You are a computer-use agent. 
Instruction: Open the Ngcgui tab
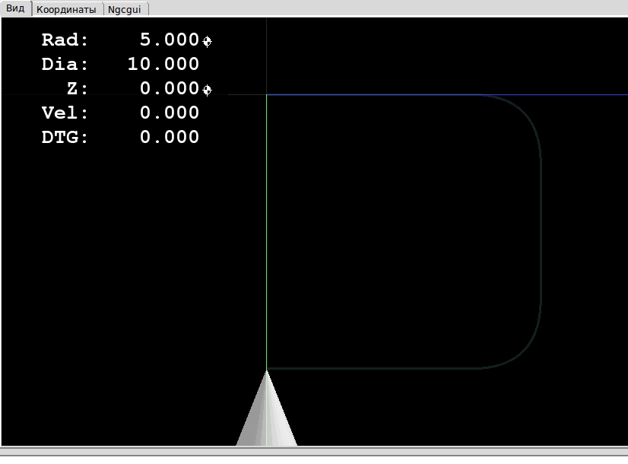coord(125,10)
